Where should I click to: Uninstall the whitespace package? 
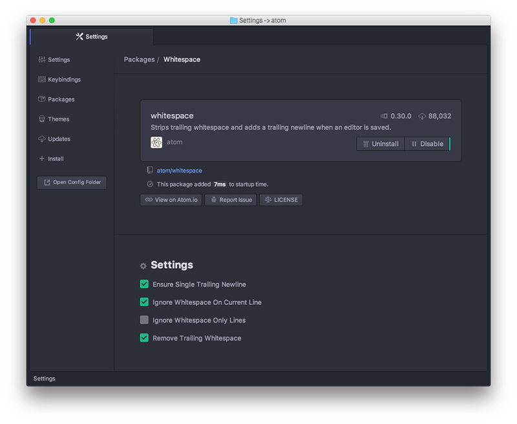(x=380, y=143)
